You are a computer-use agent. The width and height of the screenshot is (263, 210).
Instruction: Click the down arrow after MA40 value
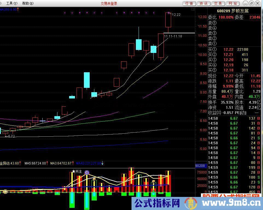tap(103, 163)
